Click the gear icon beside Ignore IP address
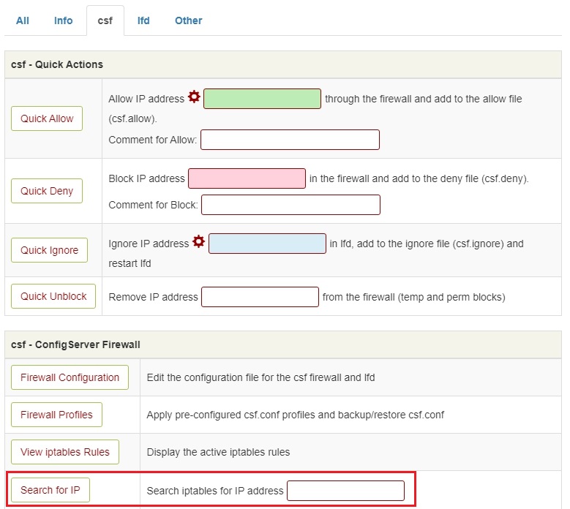Screen dimensions: 570x509 pyautogui.click(x=198, y=241)
